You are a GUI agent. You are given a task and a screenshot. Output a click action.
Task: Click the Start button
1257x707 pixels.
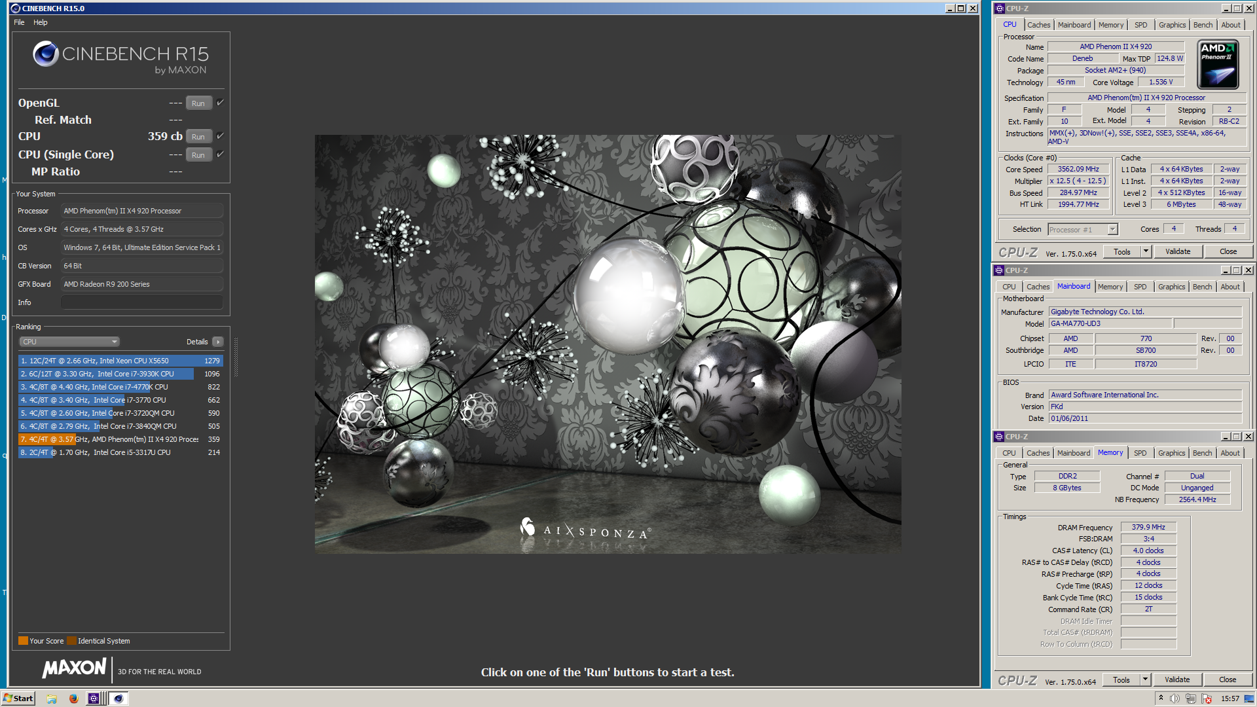pos(18,698)
